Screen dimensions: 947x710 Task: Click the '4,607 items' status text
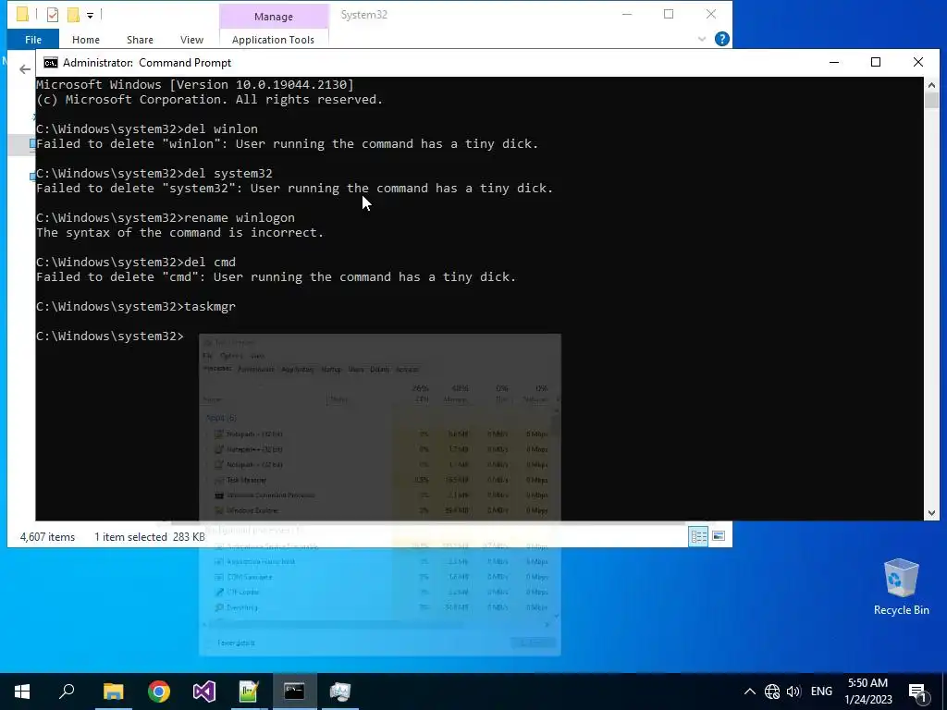click(x=48, y=537)
